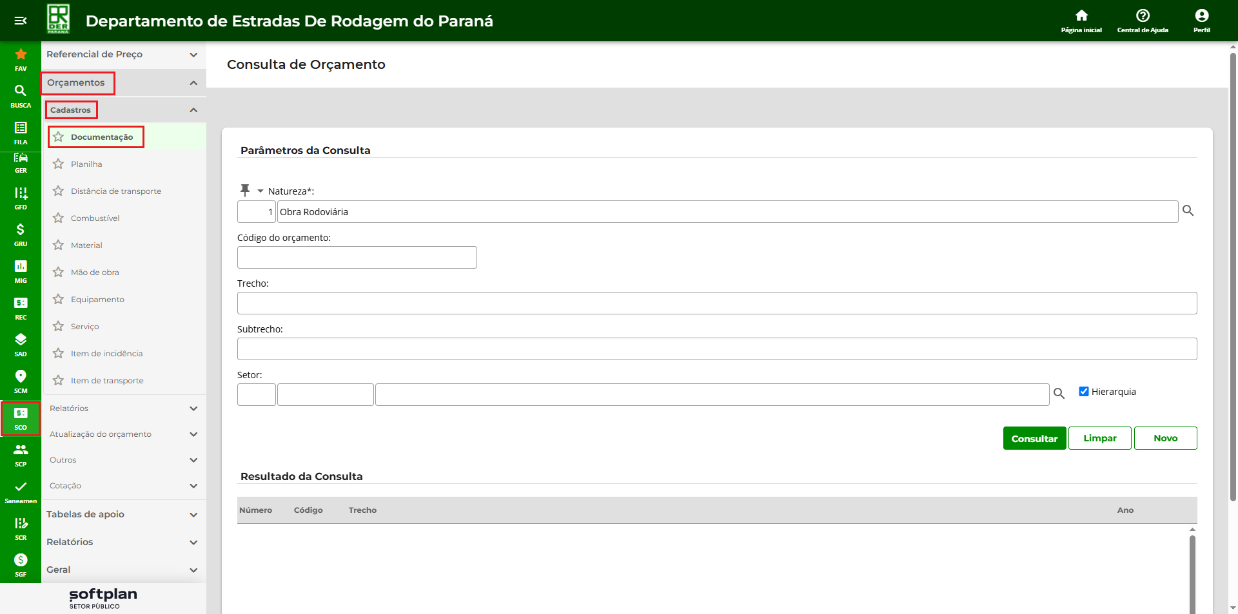Click the Natureza search magnifier icon

[x=1188, y=211]
